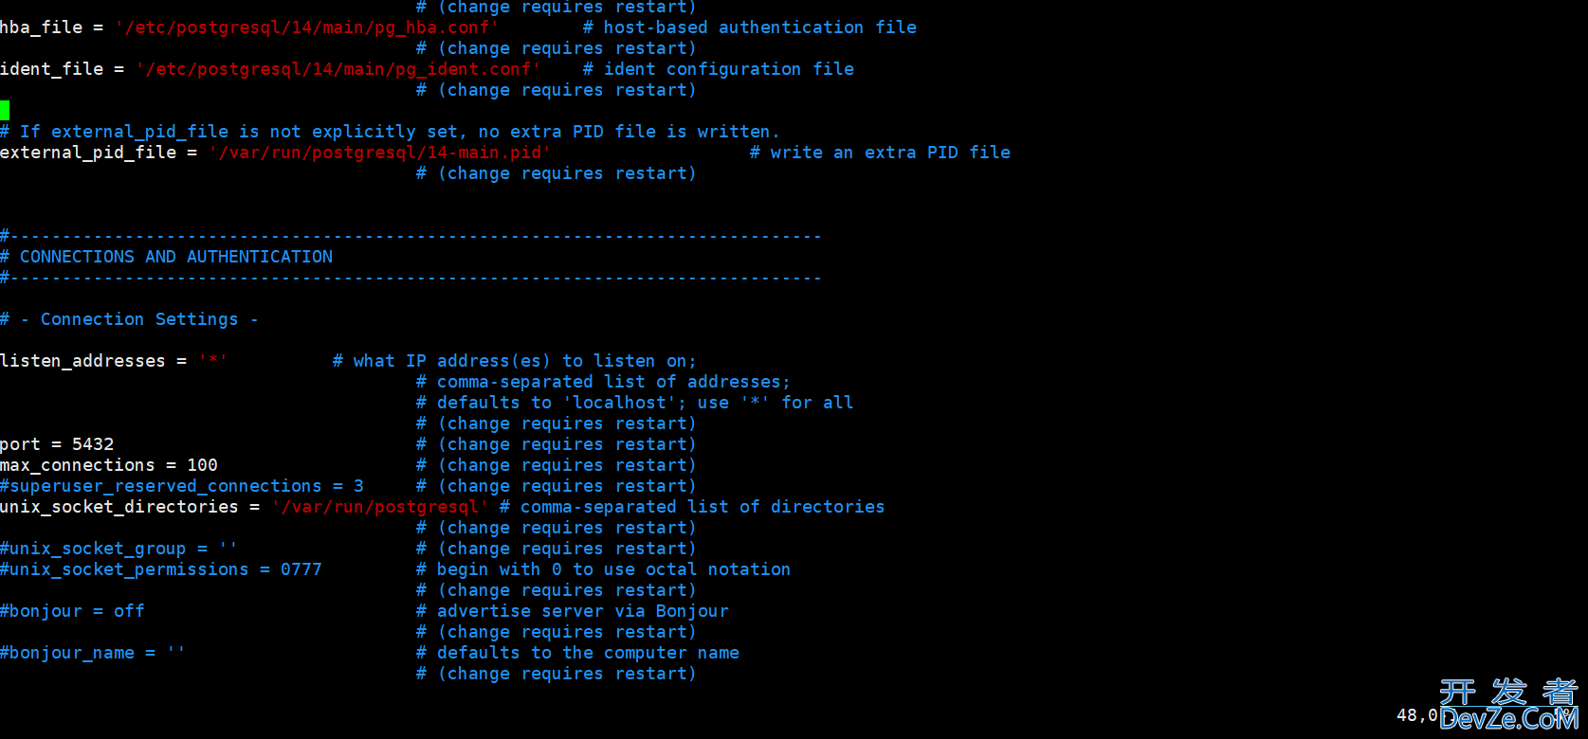Viewport: 1588px width, 739px height.
Task: Click the external_pid_file path value
Action: click(380, 153)
